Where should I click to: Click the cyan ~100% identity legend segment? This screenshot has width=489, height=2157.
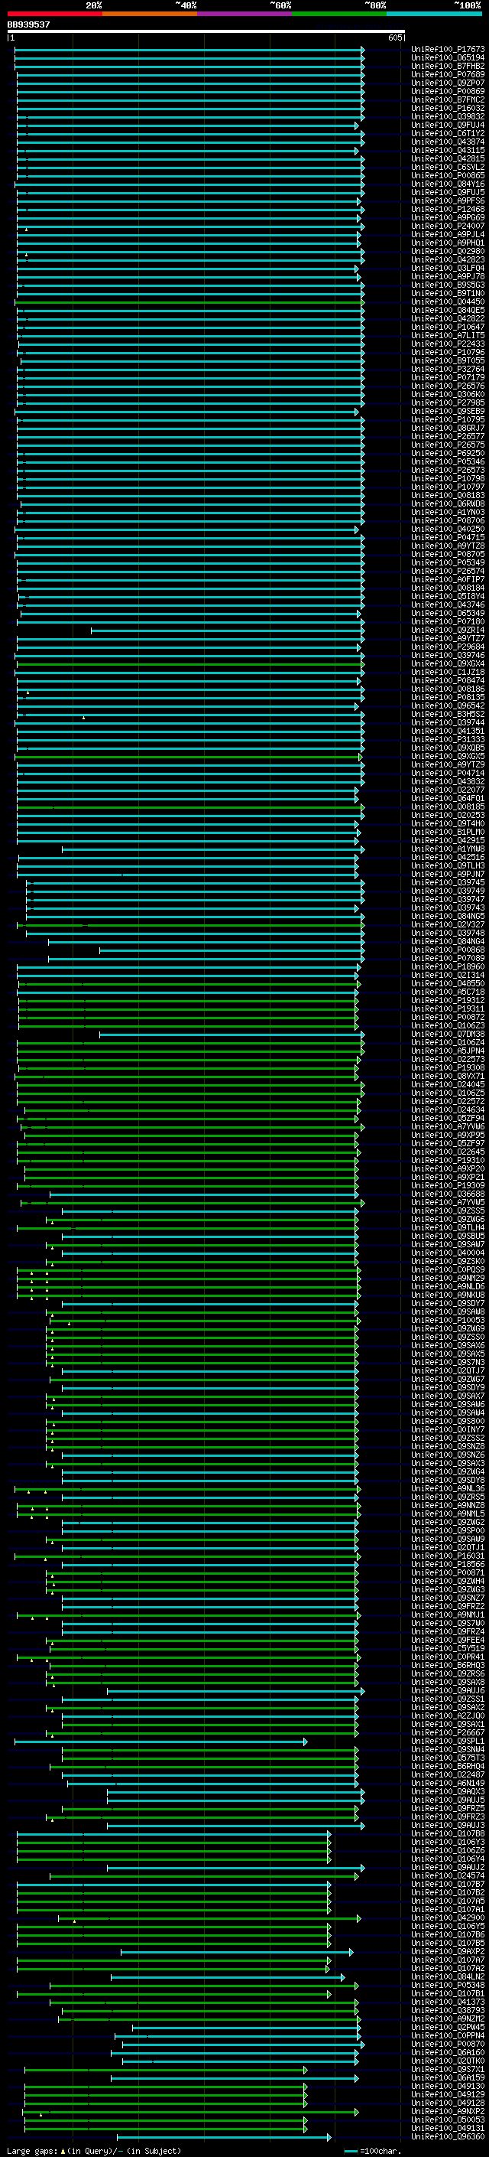pos(434,15)
